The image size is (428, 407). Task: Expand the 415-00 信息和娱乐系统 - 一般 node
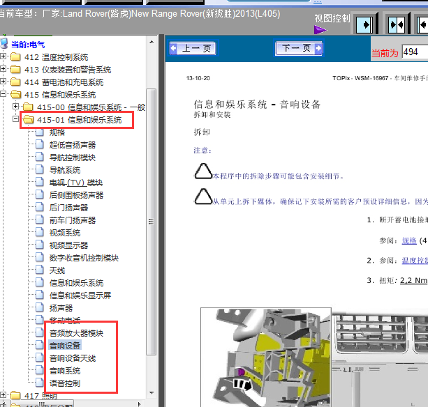click(16, 106)
